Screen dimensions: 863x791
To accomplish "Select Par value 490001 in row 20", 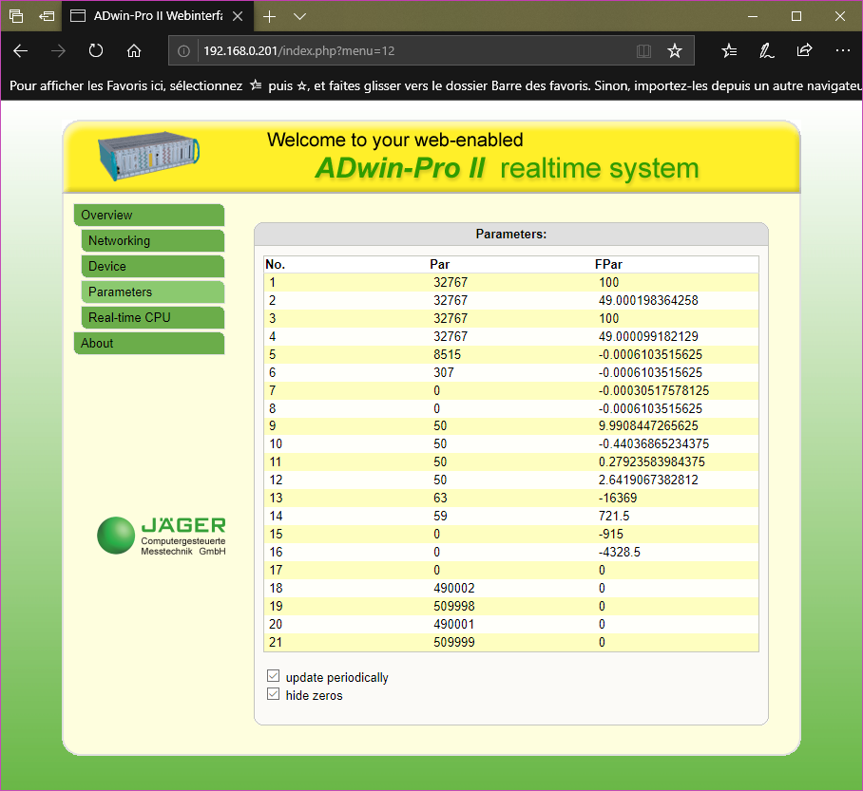I will point(454,625).
